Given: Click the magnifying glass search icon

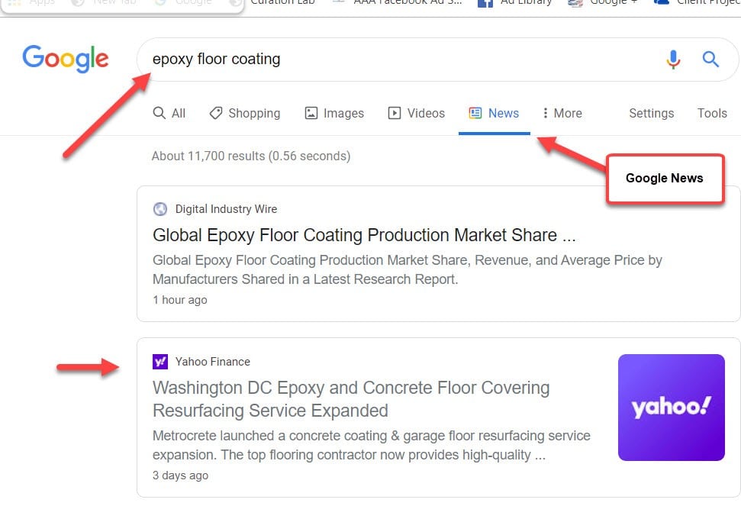Looking at the screenshot, I should click(x=710, y=59).
